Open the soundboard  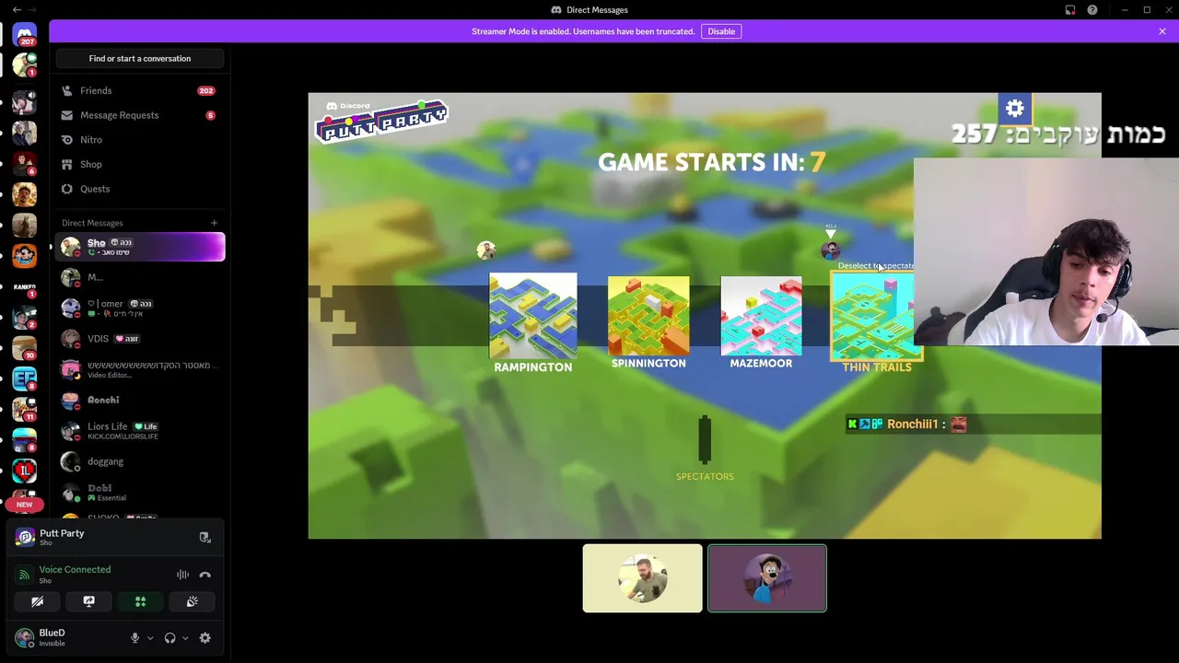[192, 601]
